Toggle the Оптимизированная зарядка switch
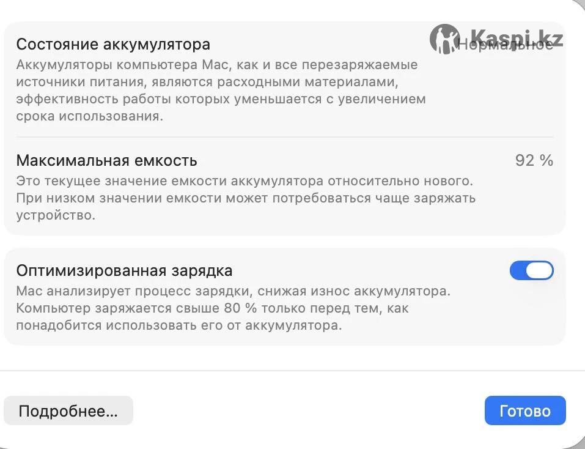Screen dimensions: 585x449 point(531,270)
